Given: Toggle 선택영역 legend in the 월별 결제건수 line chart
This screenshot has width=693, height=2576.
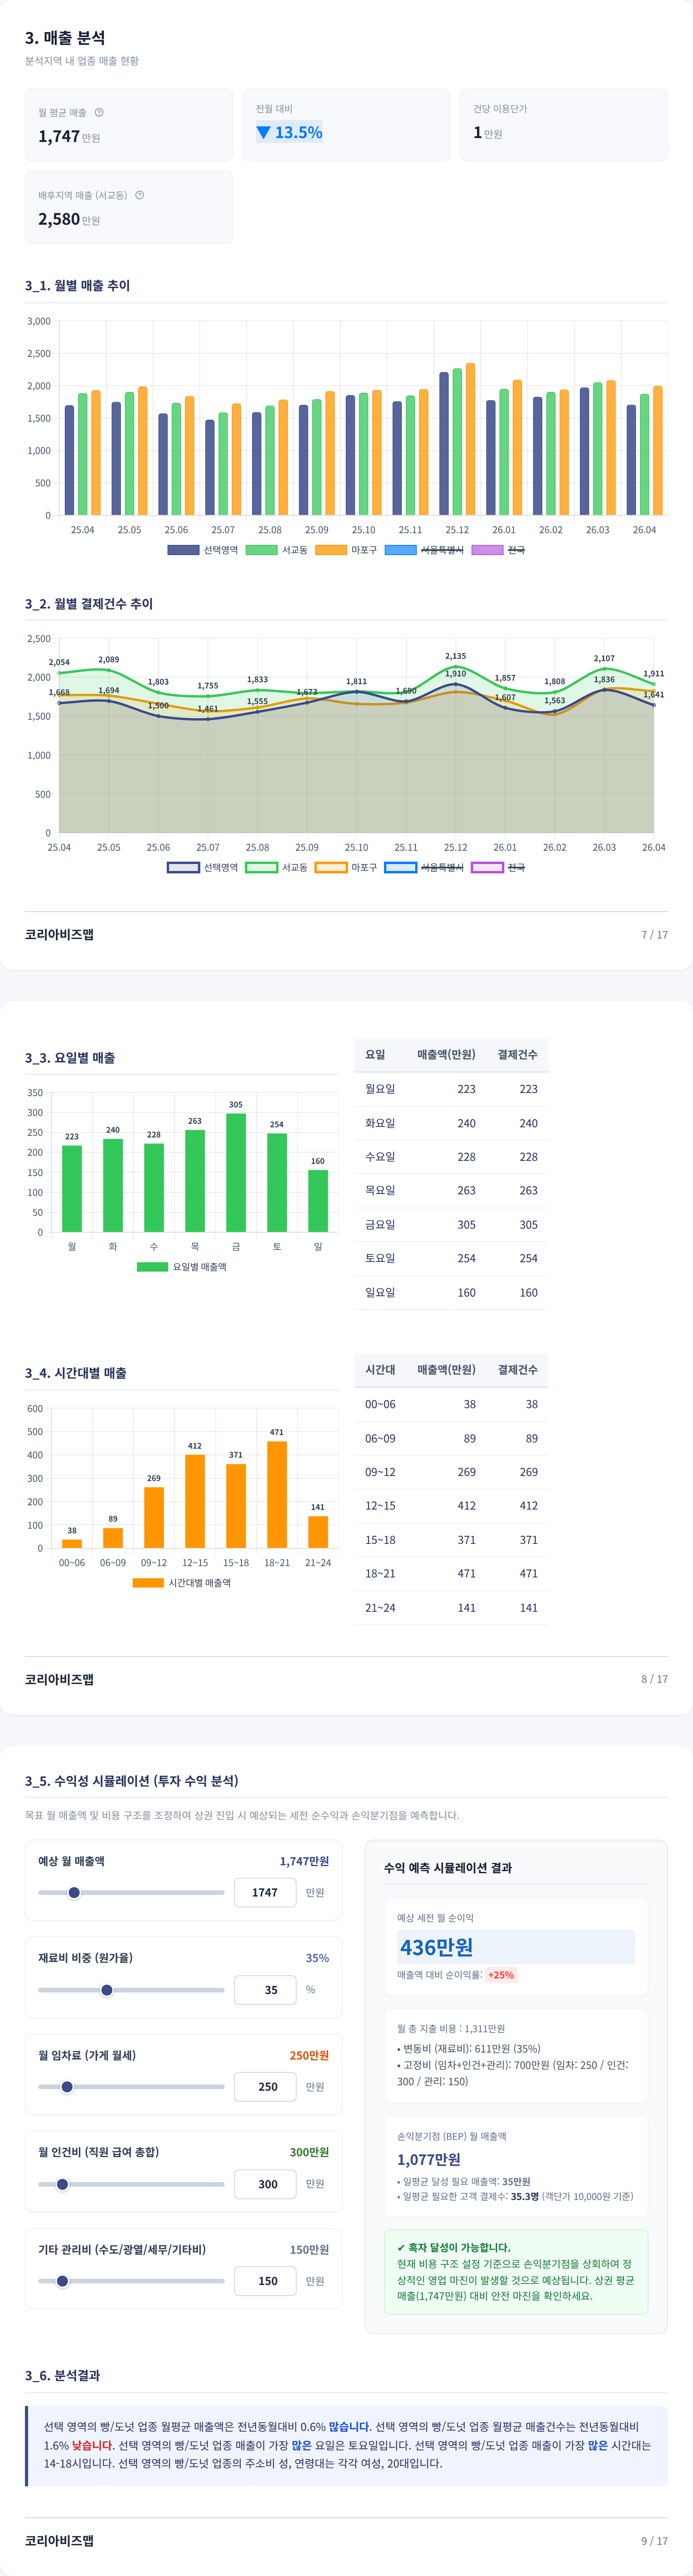Looking at the screenshot, I should (x=203, y=867).
